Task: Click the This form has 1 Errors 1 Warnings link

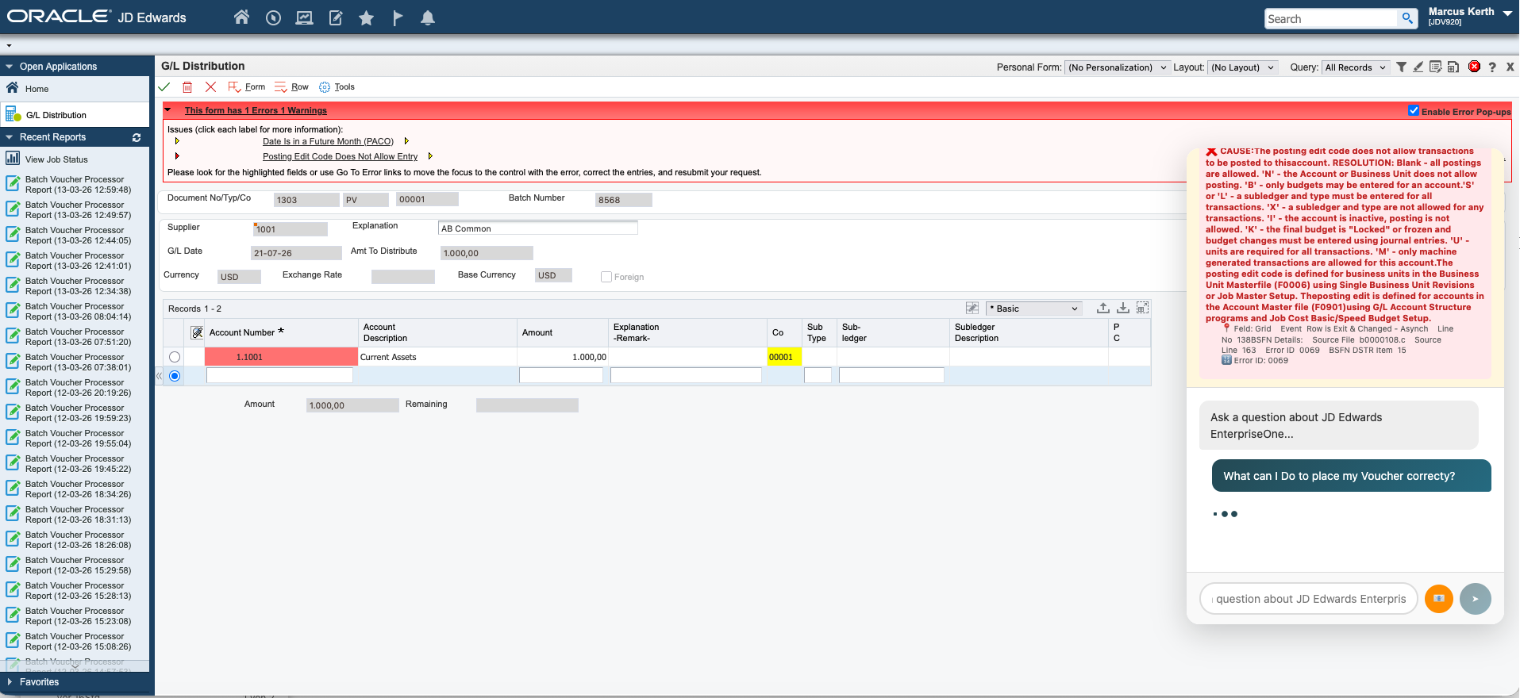Action: 256,110
